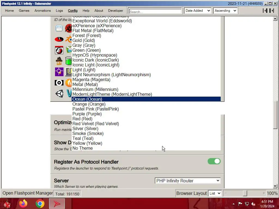279x209 pixels.
Task: Open the Server PHP Infinity Router dropdown
Action: point(187,181)
